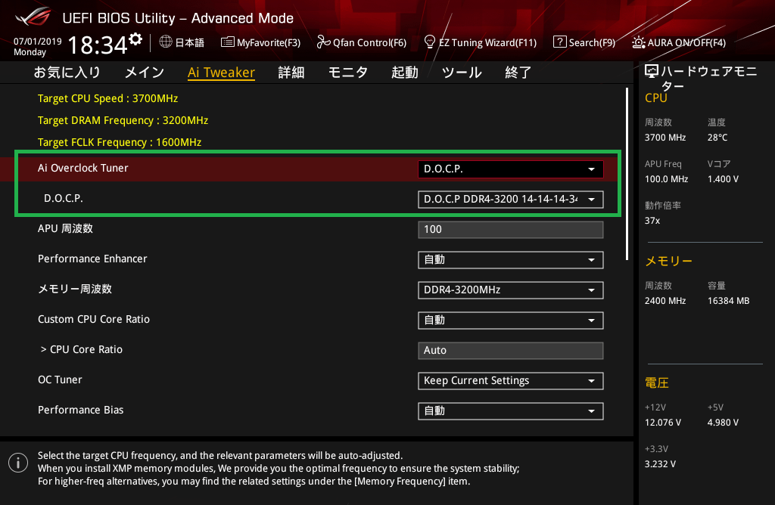Screen dimensions: 775x505
Task: Select the OC Tuner label
Action: tap(60, 380)
